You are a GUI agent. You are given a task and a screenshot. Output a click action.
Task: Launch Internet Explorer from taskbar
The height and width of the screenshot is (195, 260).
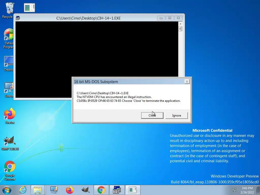(22, 190)
